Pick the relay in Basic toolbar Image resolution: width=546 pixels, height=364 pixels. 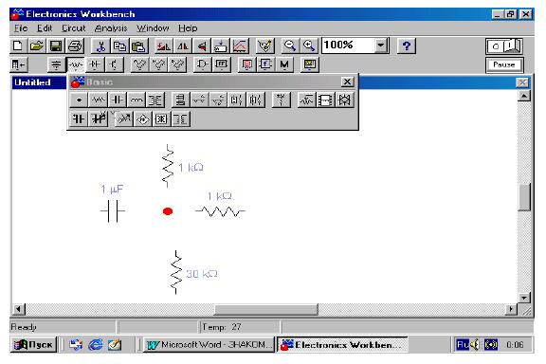(x=180, y=100)
